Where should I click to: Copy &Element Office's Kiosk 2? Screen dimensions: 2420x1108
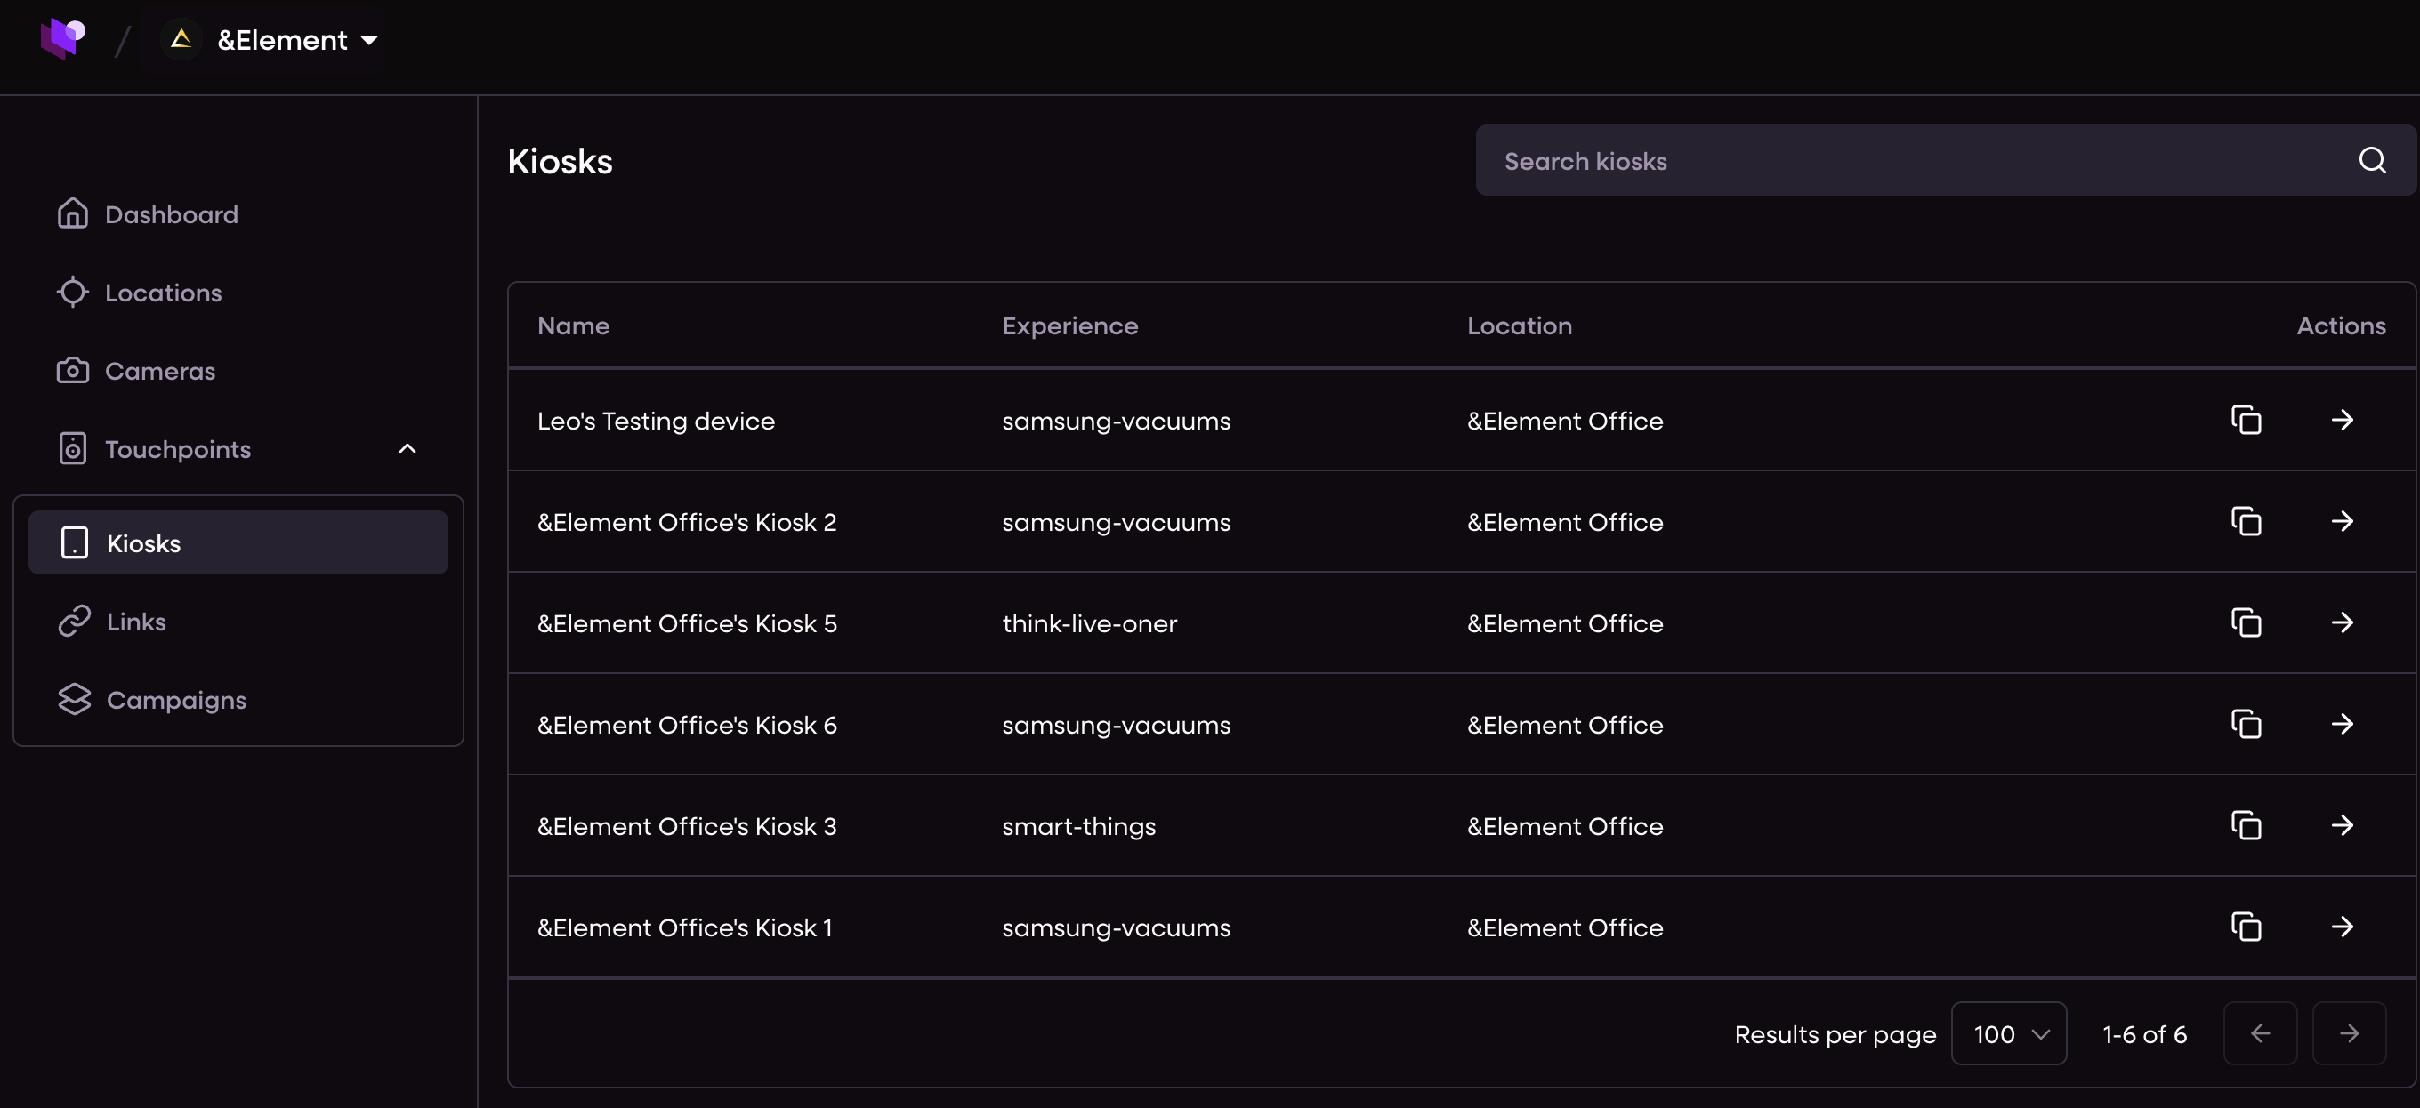[x=2246, y=521]
